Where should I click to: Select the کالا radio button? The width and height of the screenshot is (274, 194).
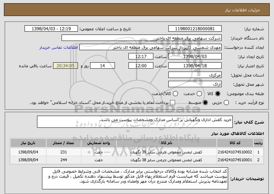[x=218, y=94]
